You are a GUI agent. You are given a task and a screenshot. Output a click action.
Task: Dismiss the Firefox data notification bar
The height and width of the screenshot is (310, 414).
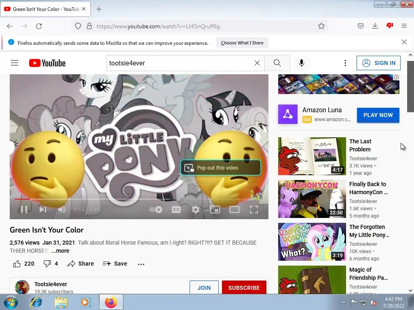coord(404,42)
